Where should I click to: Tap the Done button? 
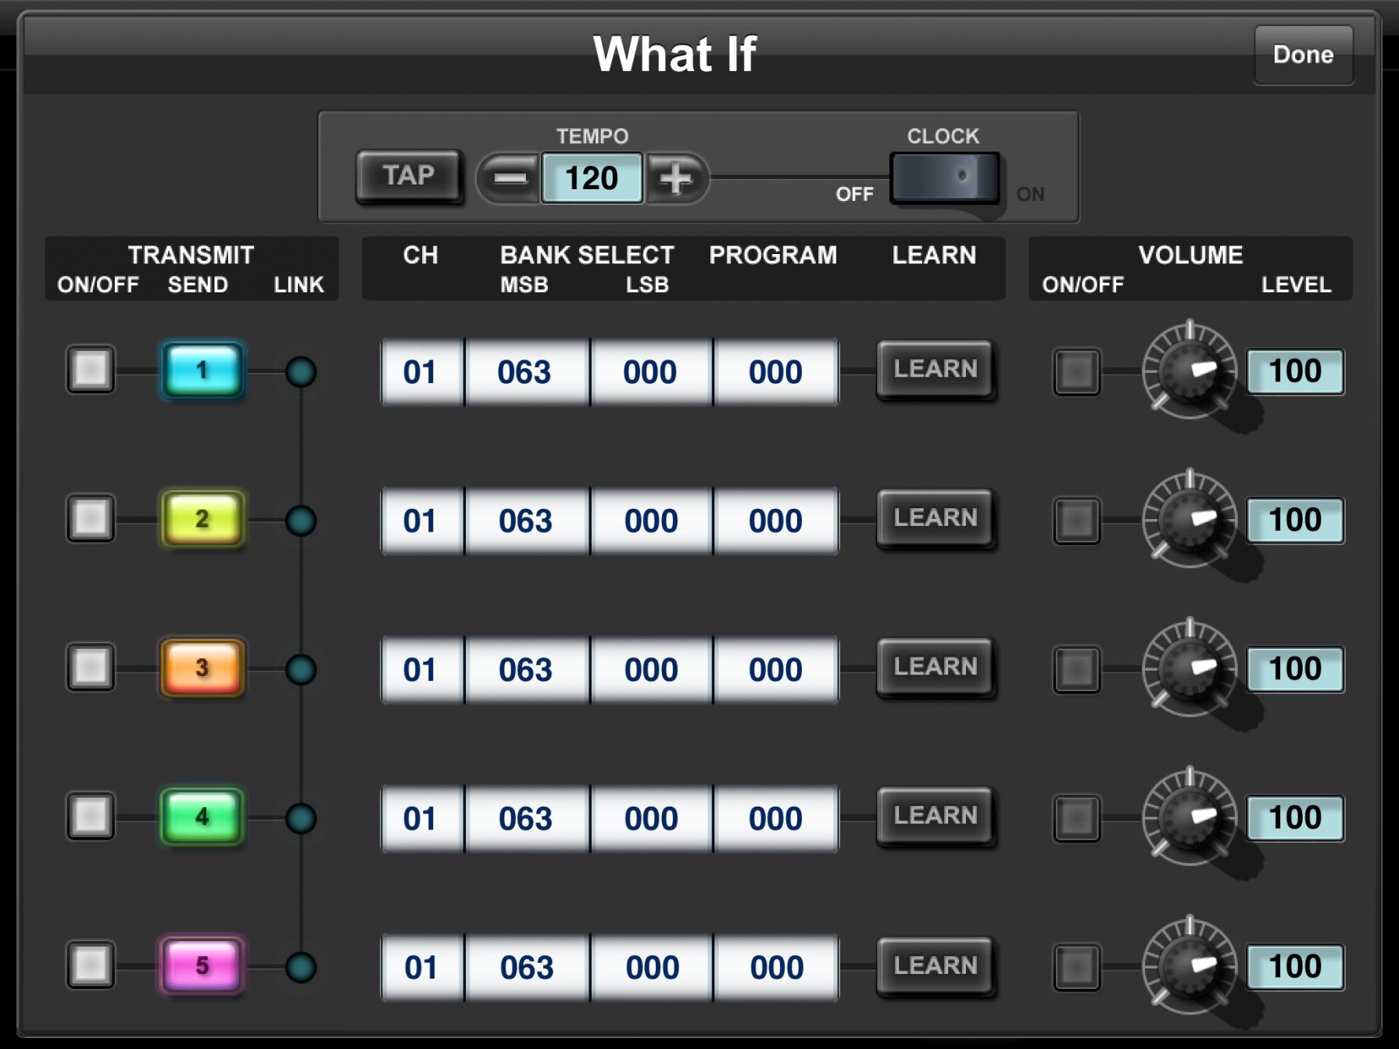point(1303,55)
